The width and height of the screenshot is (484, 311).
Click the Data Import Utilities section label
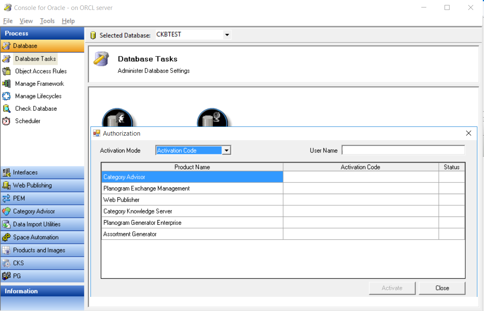click(37, 224)
